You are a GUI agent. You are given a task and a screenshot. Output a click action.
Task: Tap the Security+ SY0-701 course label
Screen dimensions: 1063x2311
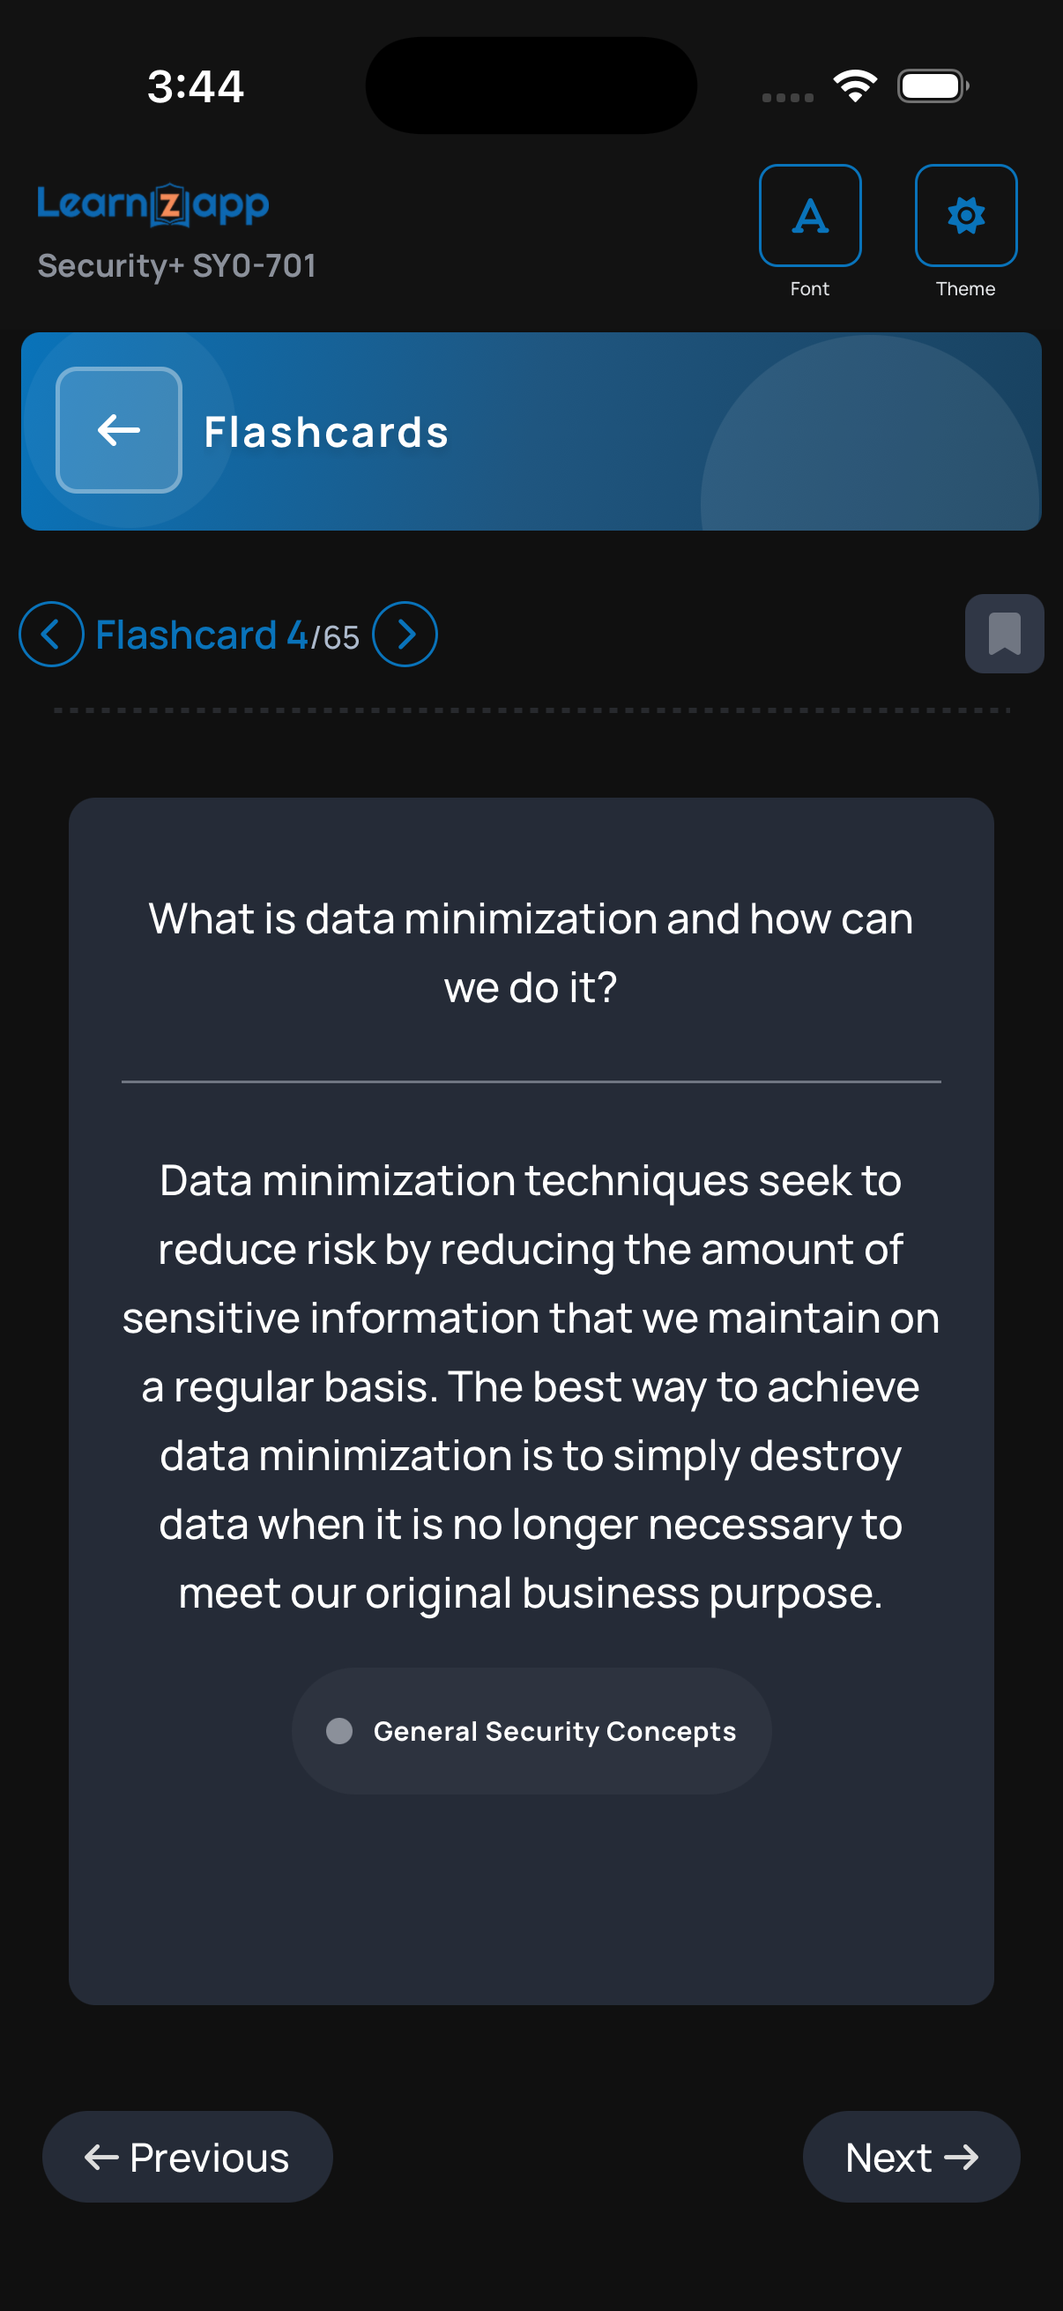(x=176, y=265)
